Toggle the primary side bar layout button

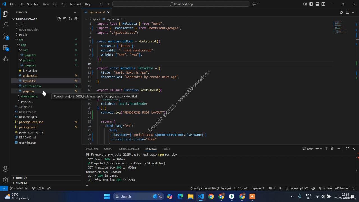pyautogui.click(x=311, y=4)
